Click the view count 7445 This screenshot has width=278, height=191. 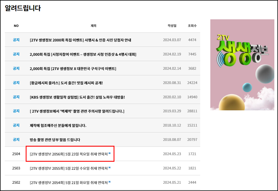click(192, 54)
